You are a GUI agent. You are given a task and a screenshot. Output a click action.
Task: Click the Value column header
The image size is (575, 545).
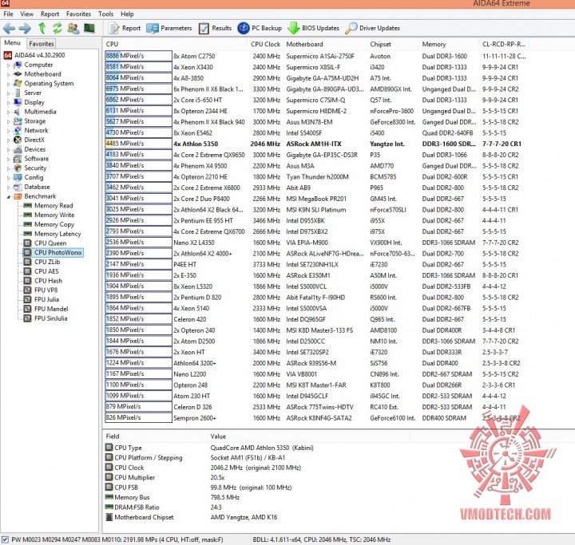click(309, 436)
